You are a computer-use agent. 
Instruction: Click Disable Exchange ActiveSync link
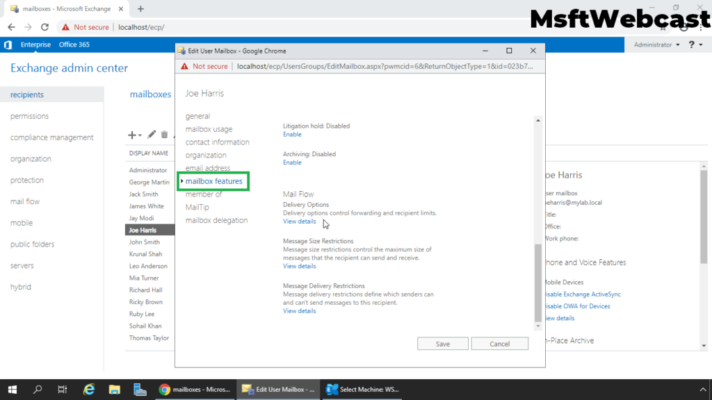click(583, 294)
